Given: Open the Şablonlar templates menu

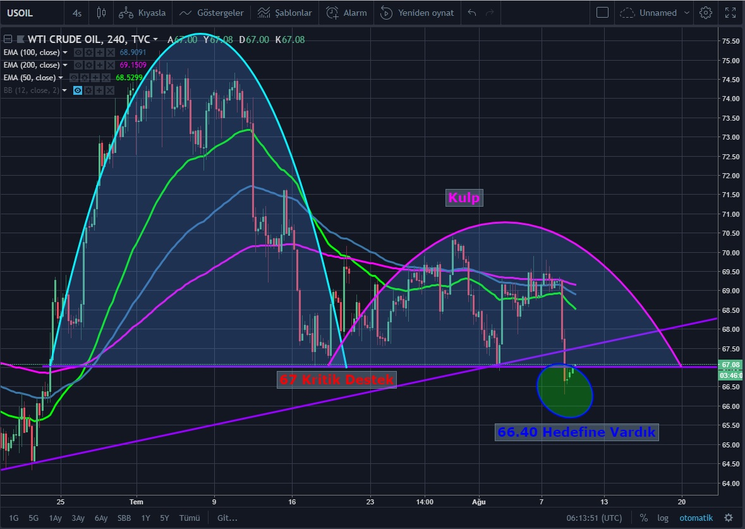Looking at the screenshot, I should [x=285, y=13].
